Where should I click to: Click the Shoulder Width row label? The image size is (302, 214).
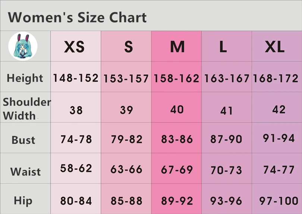pyautogui.click(x=27, y=109)
